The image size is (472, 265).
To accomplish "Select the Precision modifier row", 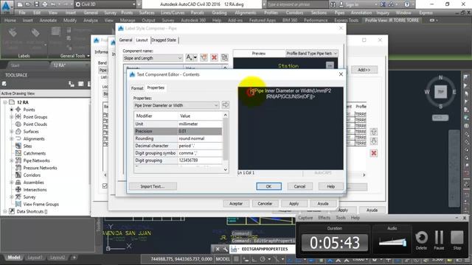I will (x=178, y=131).
